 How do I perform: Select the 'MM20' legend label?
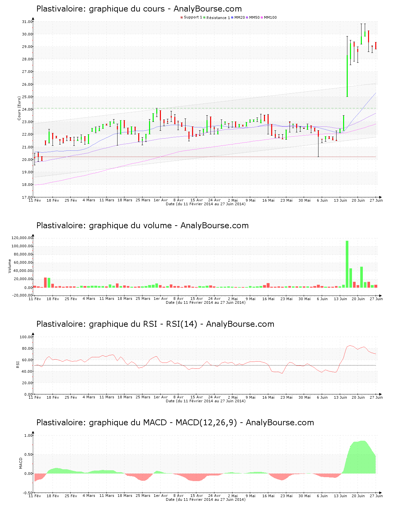coord(239,17)
